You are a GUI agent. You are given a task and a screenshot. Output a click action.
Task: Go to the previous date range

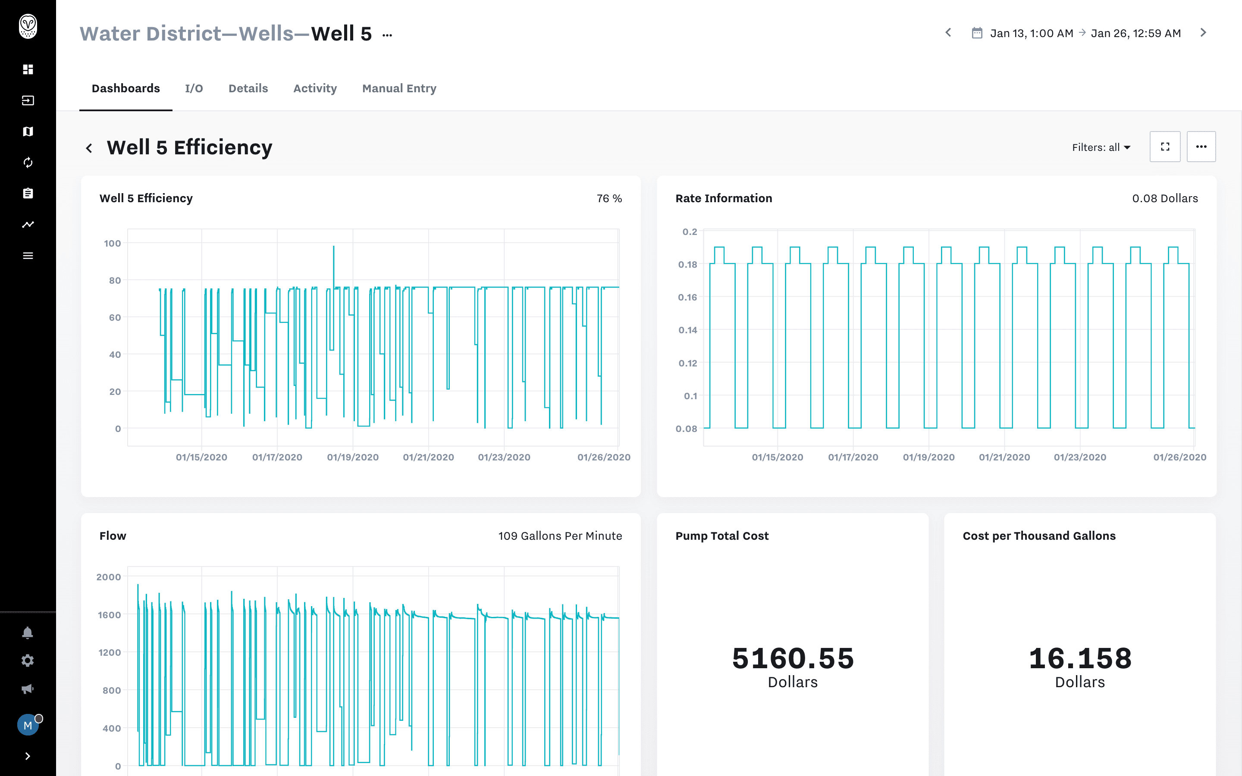coord(948,33)
